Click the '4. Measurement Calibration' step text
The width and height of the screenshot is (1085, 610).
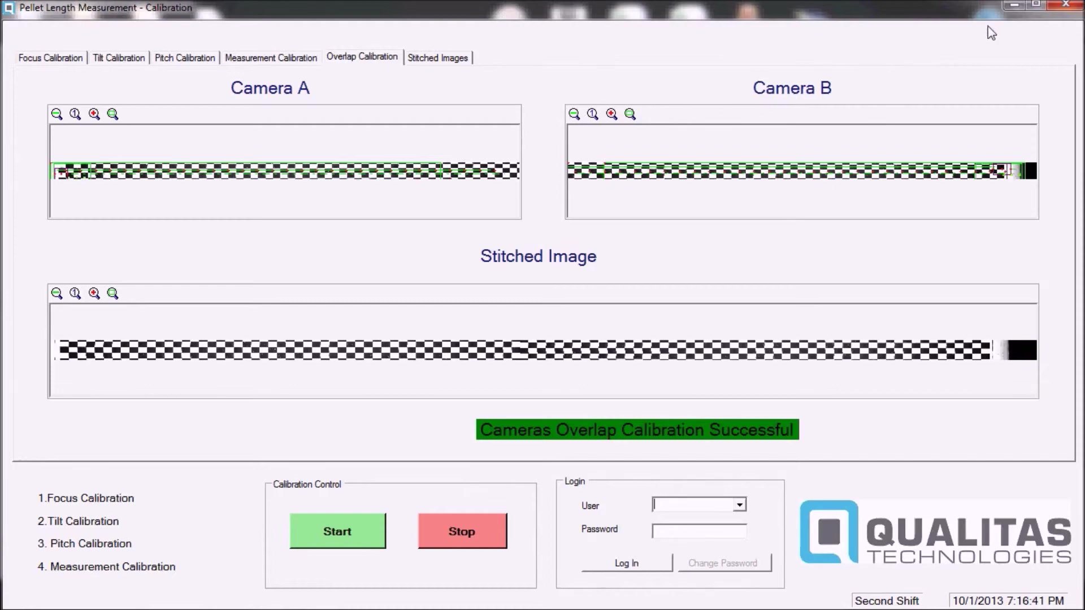(x=107, y=567)
